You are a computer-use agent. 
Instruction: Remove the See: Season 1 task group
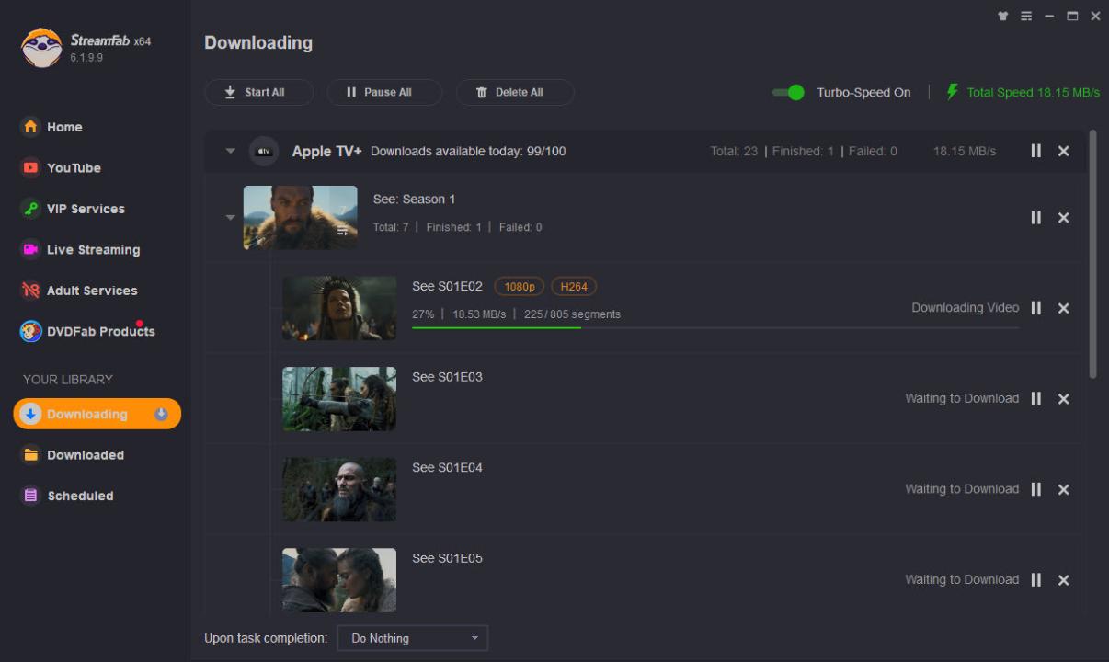click(x=1063, y=218)
